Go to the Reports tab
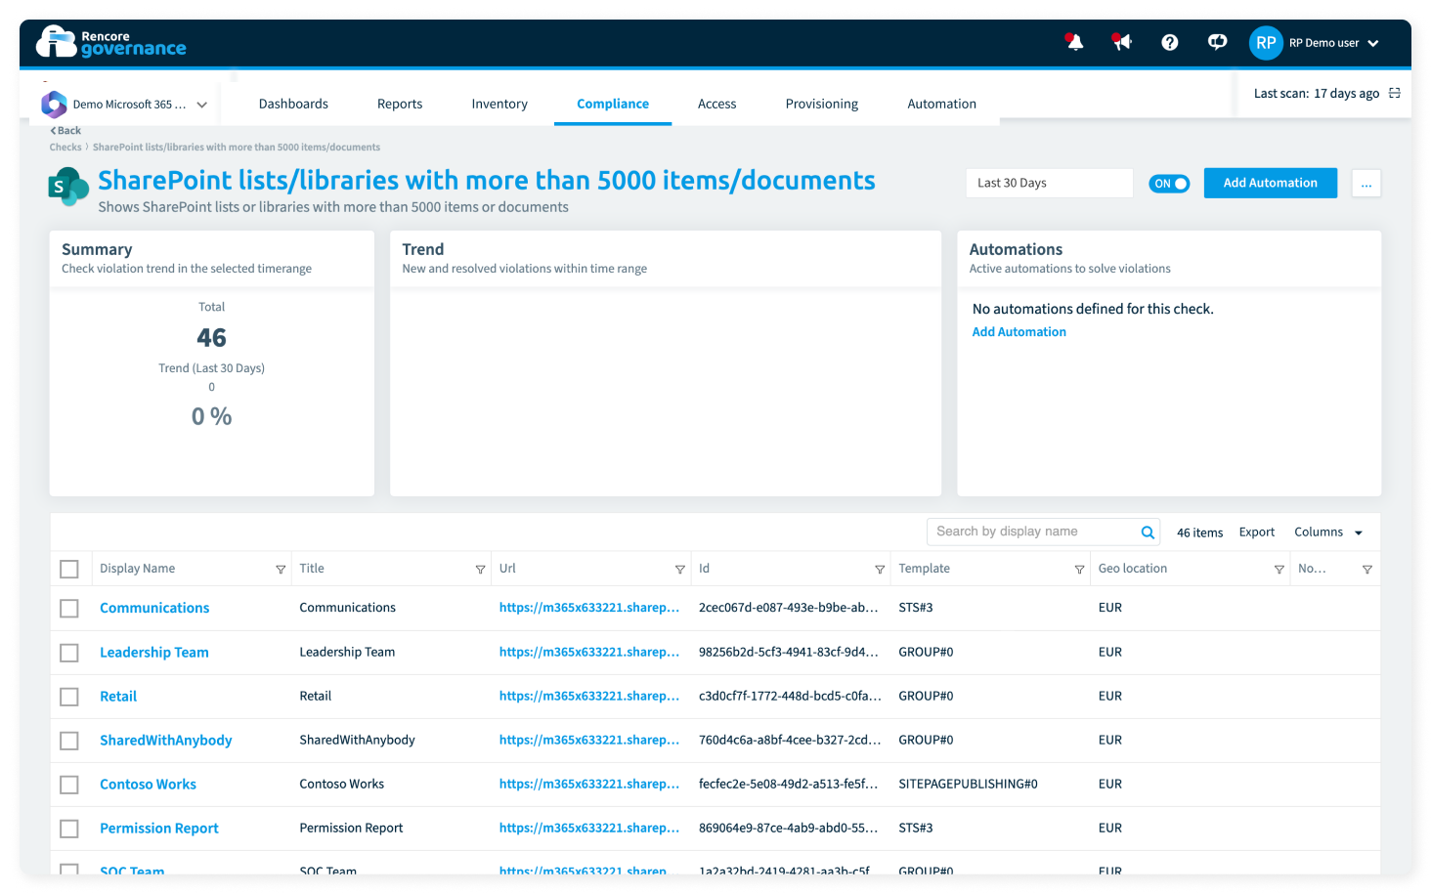Viewport: 1431px width, 894px height. click(x=400, y=104)
